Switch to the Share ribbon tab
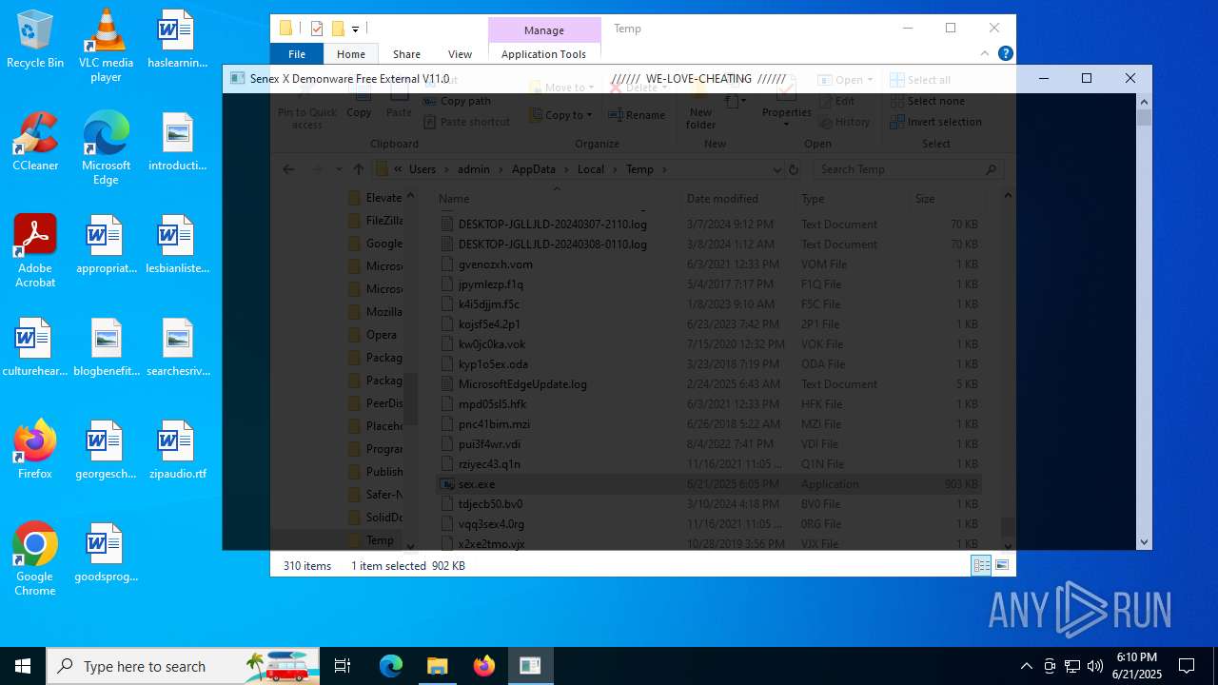Viewport: 1218px width, 685px height. 406,54
